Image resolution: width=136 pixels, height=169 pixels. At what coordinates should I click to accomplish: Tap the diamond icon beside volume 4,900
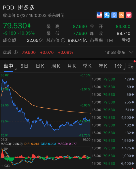(x=133, y=118)
